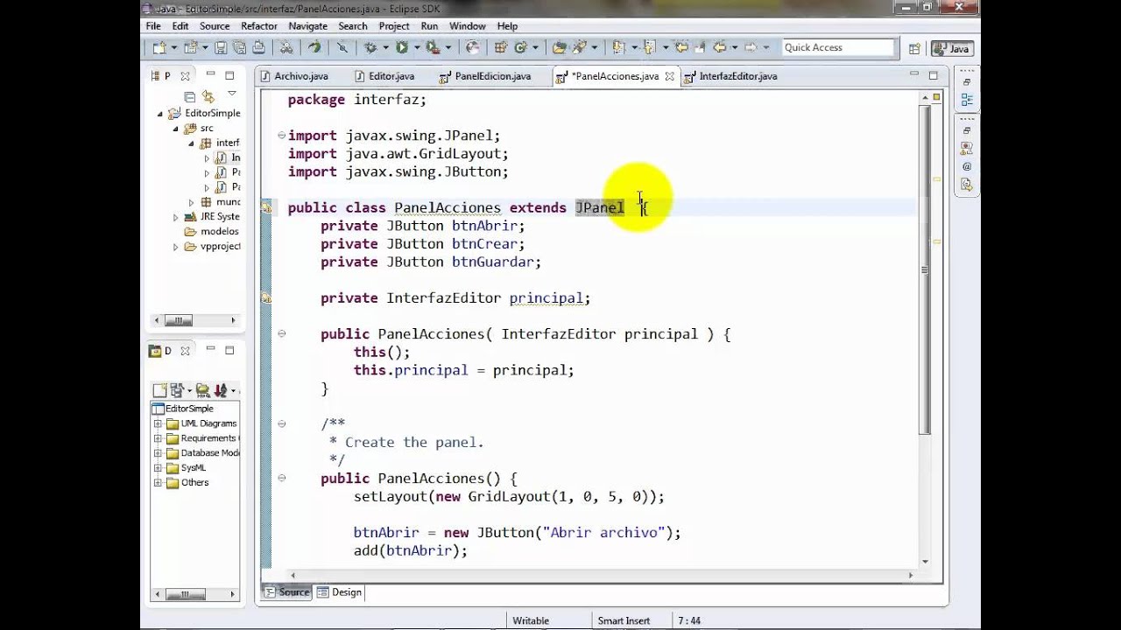Switch to the Design tab

(x=339, y=592)
